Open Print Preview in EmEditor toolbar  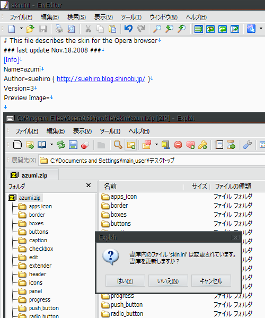[71, 29]
